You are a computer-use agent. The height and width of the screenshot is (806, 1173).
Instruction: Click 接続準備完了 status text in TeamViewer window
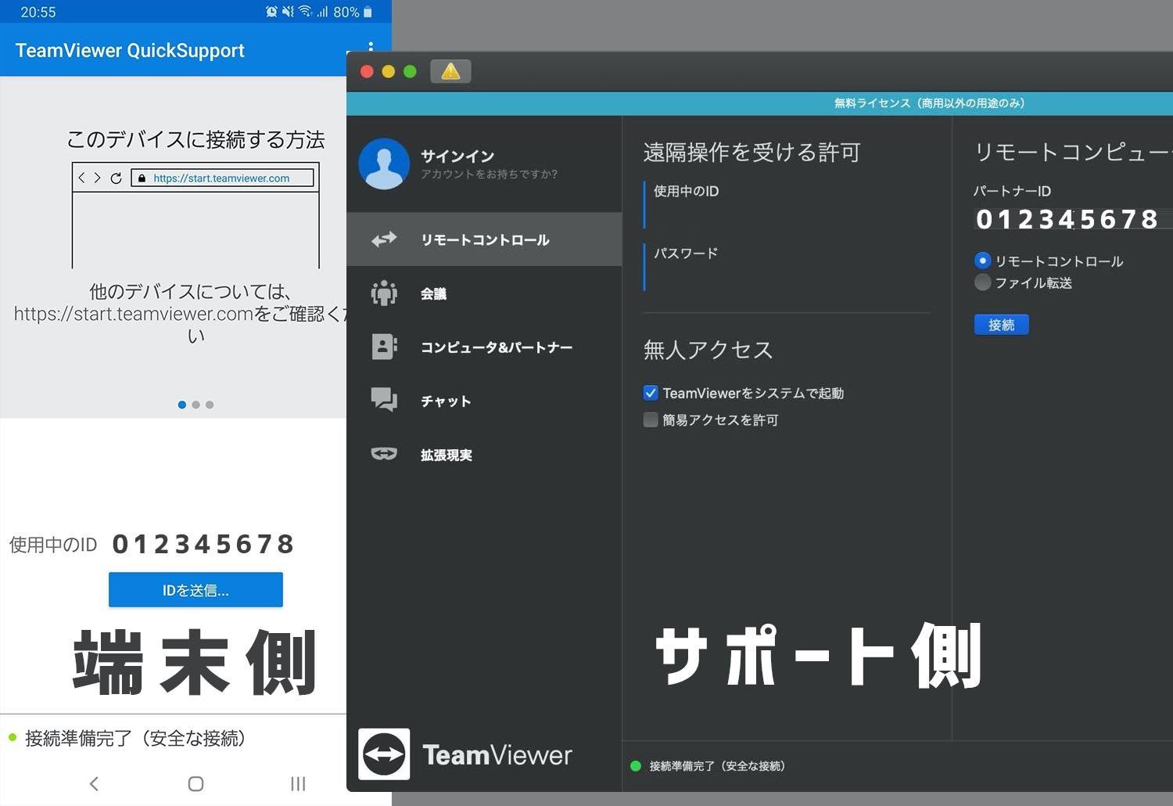717,766
